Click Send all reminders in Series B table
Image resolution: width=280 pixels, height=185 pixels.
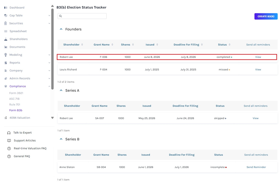[x=256, y=155]
